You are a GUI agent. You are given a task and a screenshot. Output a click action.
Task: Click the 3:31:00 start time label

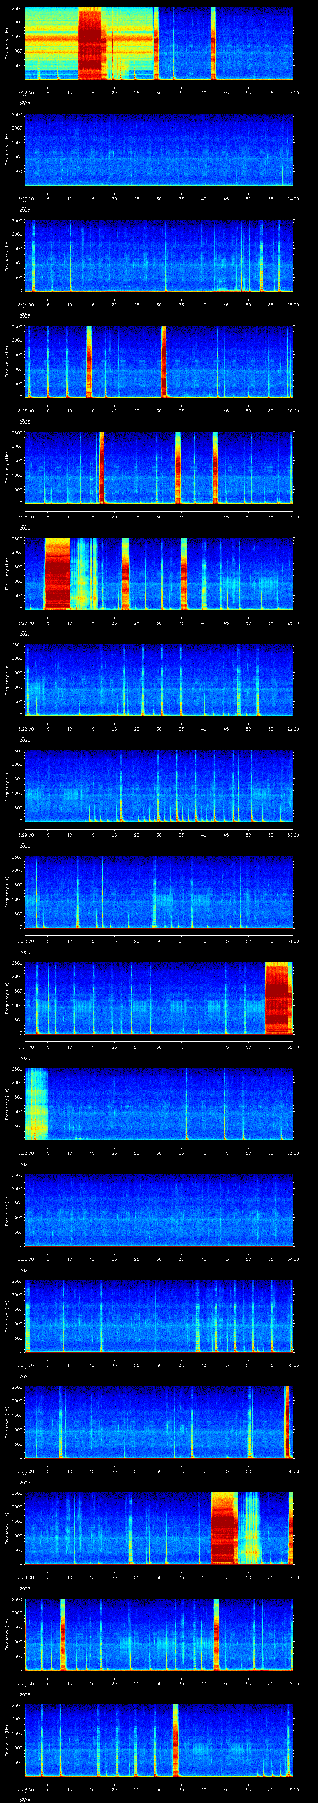tap(26, 1047)
